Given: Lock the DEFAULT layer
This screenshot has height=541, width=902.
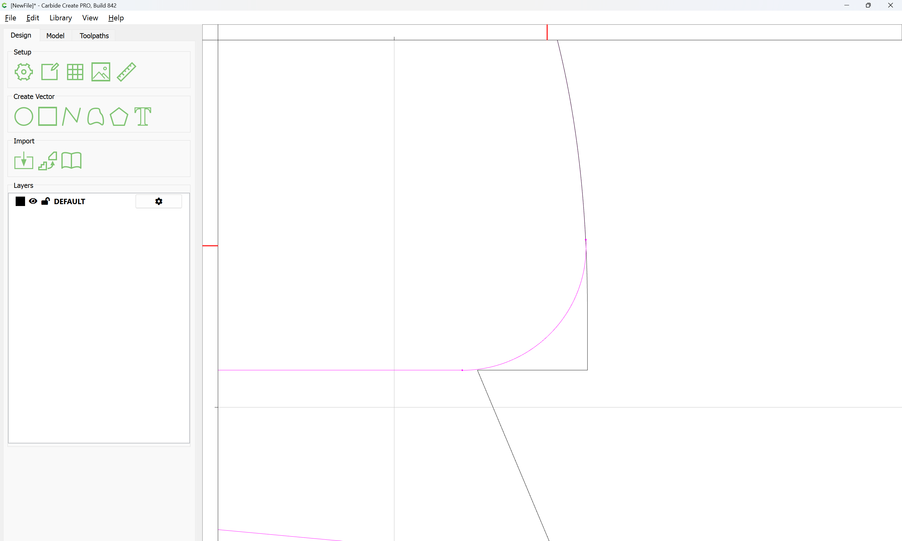Looking at the screenshot, I should (45, 201).
